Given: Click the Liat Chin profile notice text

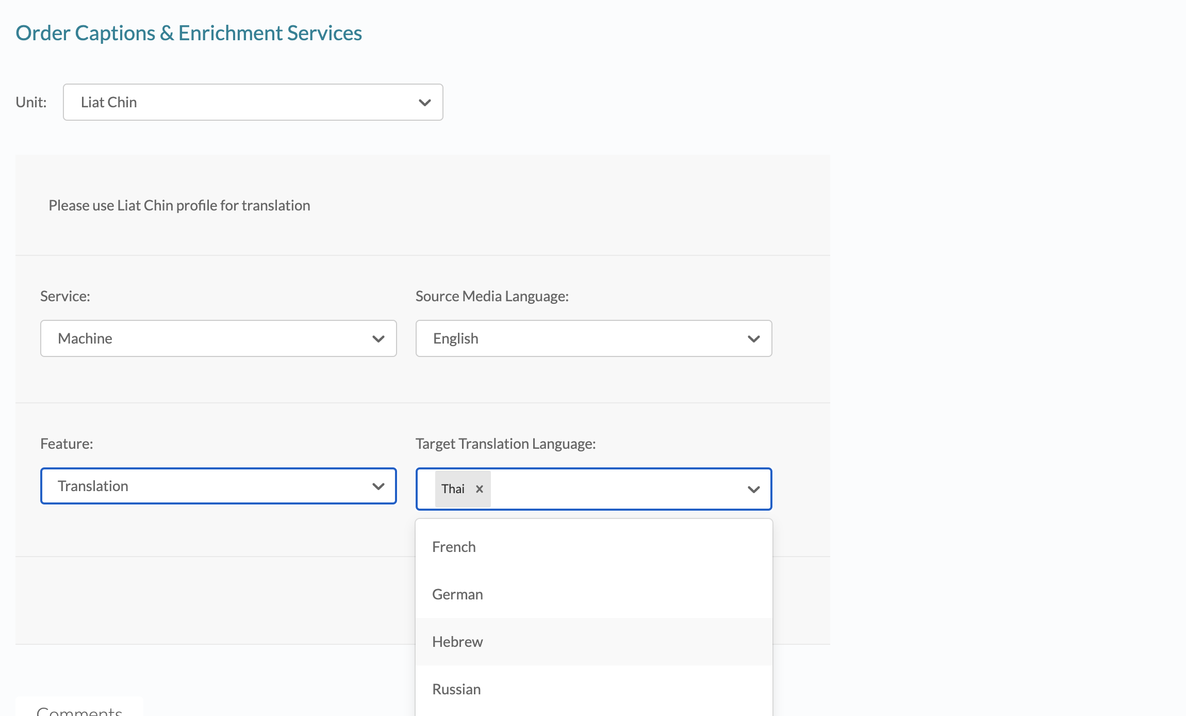Looking at the screenshot, I should tap(179, 205).
